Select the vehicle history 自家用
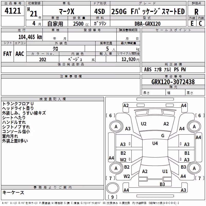Image resolution: width=206 pixels, height=206 pixels. 55,24
